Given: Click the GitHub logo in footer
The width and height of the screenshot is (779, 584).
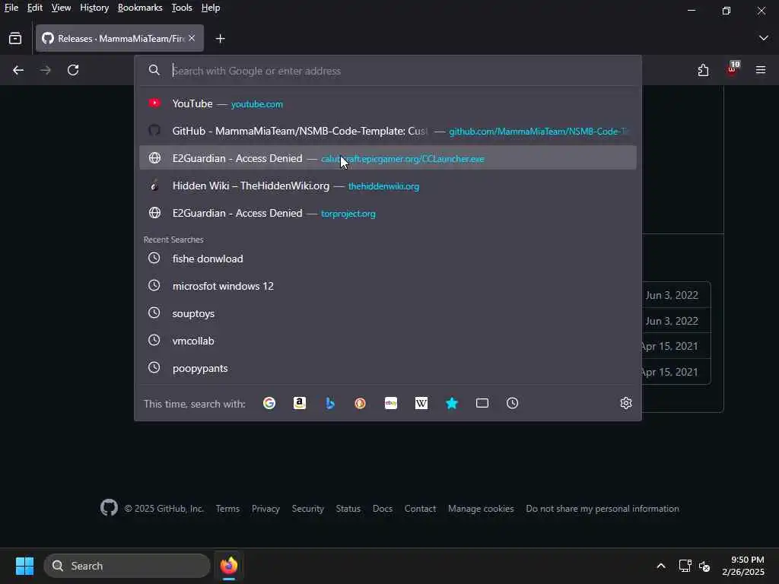Looking at the screenshot, I should [109, 507].
